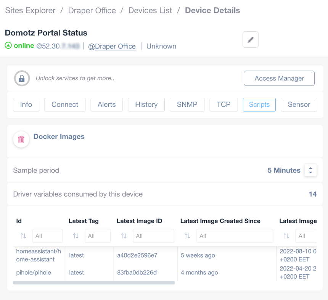Switch to the SNMP tab
The width and height of the screenshot is (328, 300).
click(x=187, y=105)
